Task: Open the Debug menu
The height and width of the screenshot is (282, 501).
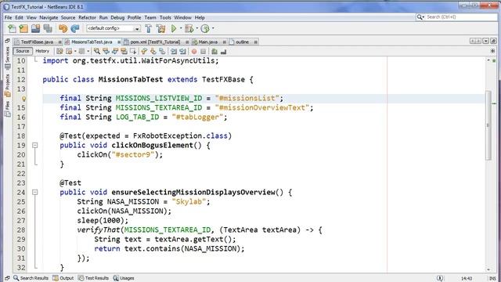Action: tap(117, 17)
